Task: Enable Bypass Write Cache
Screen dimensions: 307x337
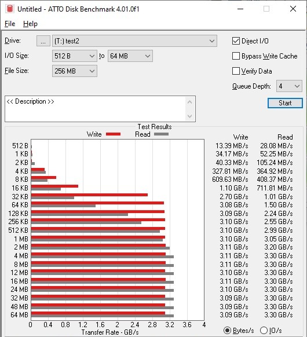Action: pos(236,56)
